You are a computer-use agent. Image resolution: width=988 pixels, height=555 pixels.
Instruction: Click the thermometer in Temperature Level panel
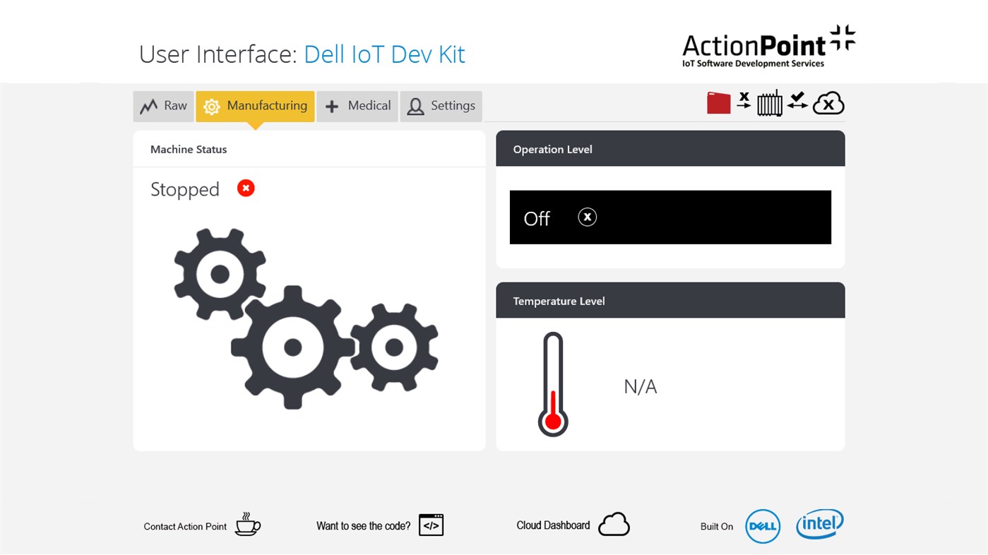(x=552, y=385)
